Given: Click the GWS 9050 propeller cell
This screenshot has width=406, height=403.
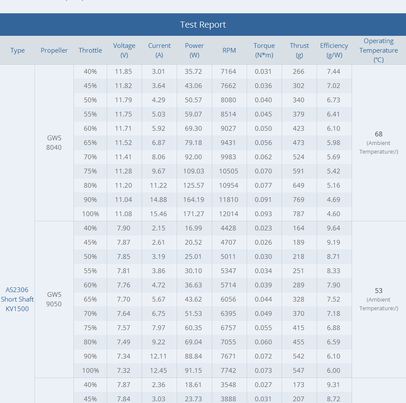Looking at the screenshot, I should point(54,299).
